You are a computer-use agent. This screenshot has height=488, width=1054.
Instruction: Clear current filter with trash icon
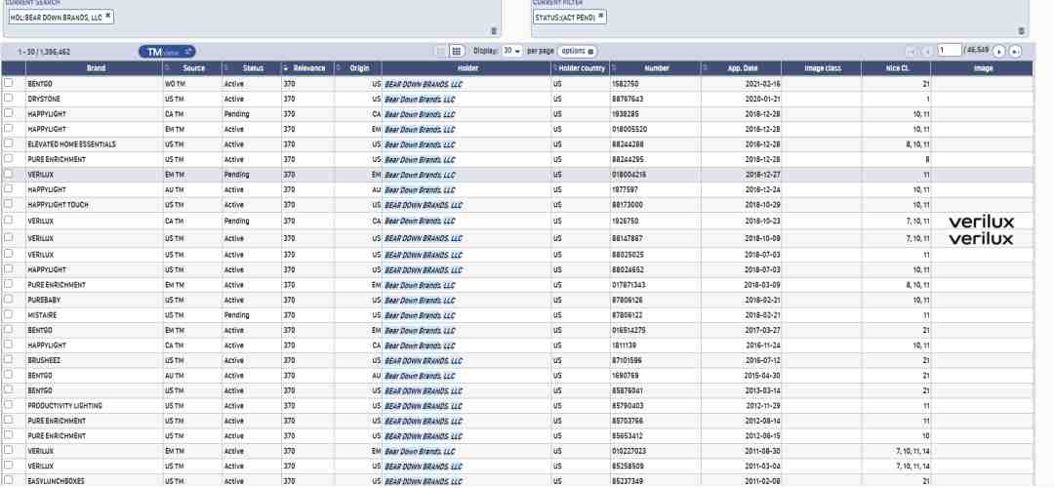tap(1021, 31)
